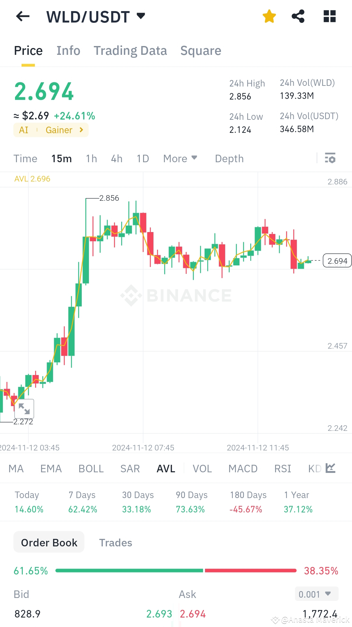Open the 0.001 price precision dropdown
This screenshot has height=627, width=352.
(315, 594)
